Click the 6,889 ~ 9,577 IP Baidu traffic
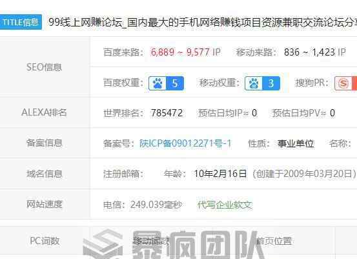The height and width of the screenshot is (259, 357). [x=185, y=52]
